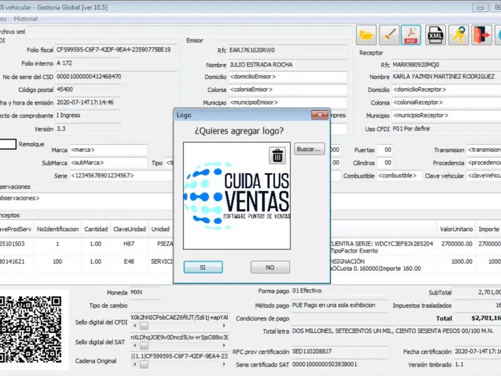Screen dimensions: 501x376
Task: Export using the PDF toolbar icon
Action: point(411,35)
